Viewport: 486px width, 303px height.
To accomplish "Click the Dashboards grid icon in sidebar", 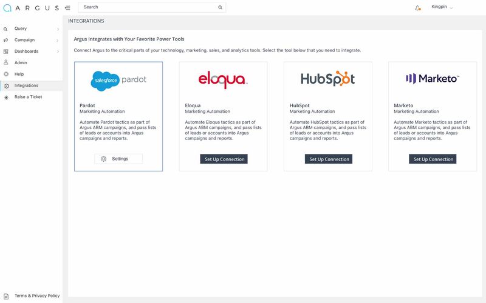I will point(5,52).
